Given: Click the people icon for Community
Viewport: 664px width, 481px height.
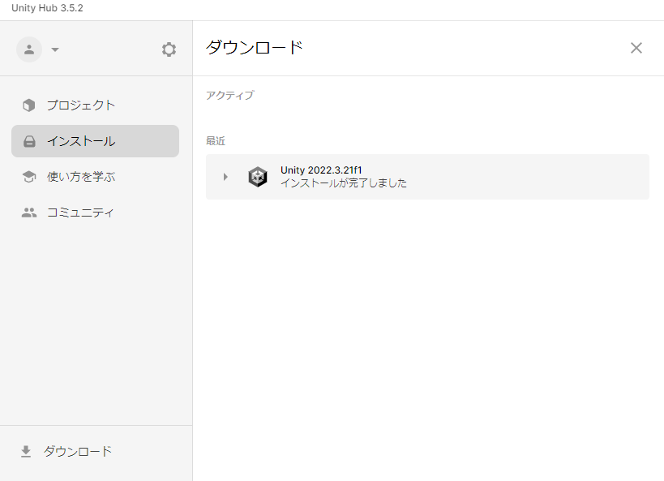Looking at the screenshot, I should coord(29,213).
